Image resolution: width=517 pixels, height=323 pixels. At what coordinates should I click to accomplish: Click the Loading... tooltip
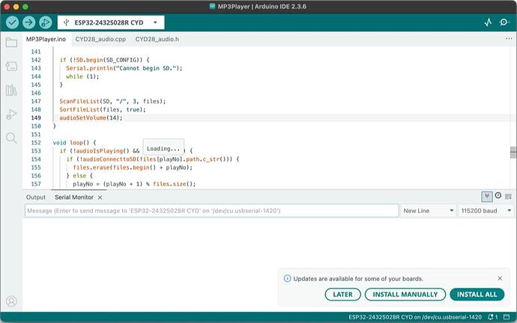click(163, 148)
